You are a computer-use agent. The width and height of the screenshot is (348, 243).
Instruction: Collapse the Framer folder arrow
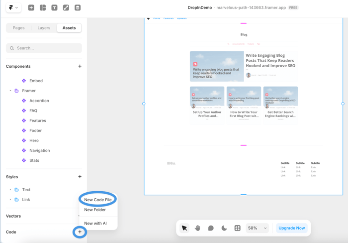point(10,91)
